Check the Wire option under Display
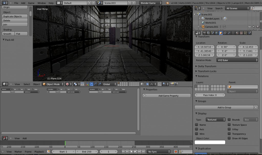 click(x=196, y=134)
